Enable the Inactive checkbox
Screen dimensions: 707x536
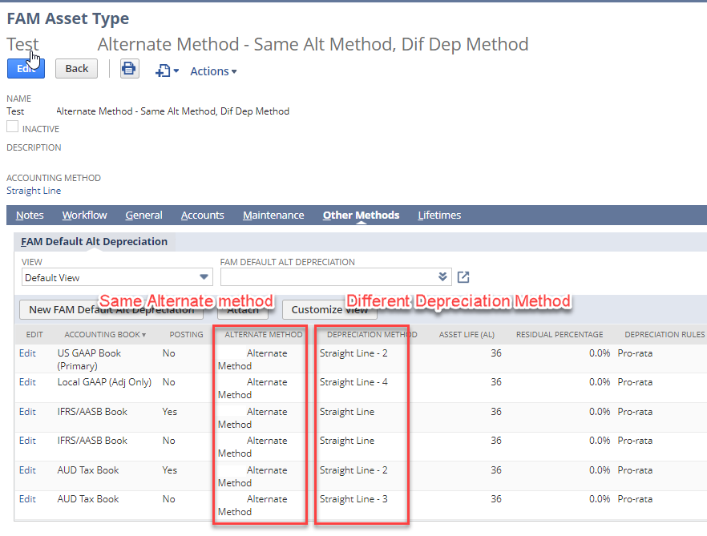tap(12, 126)
